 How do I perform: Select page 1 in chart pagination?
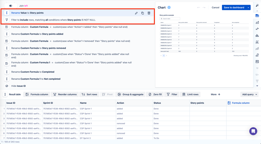[164, 56]
